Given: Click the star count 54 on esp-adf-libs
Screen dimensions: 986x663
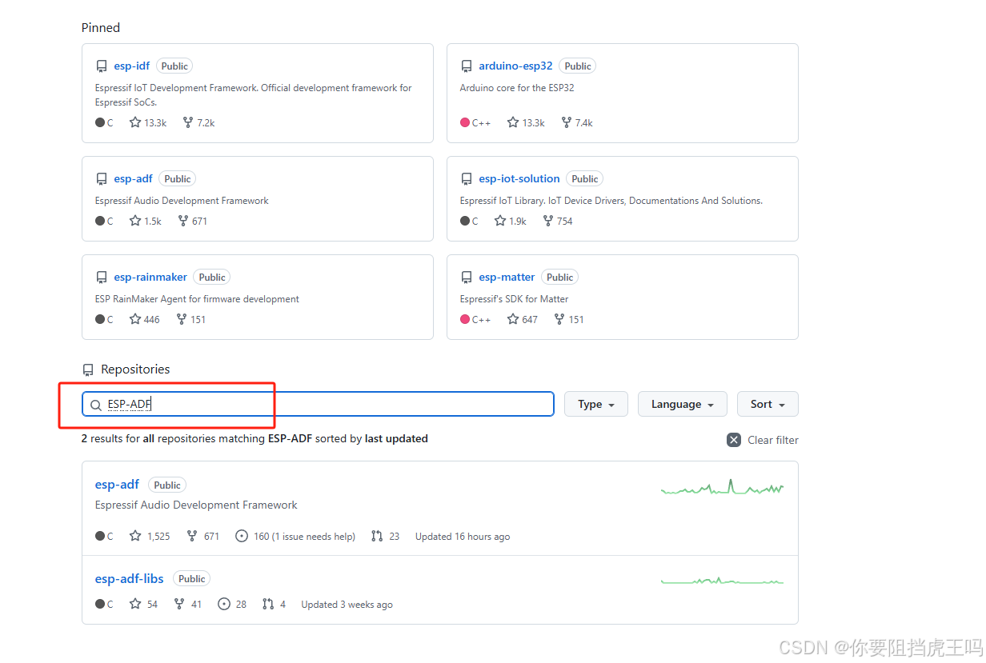Looking at the screenshot, I should 143,604.
